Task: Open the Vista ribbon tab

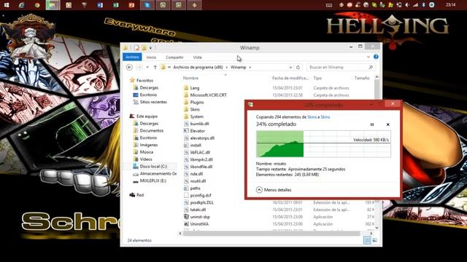Action: click(197, 57)
